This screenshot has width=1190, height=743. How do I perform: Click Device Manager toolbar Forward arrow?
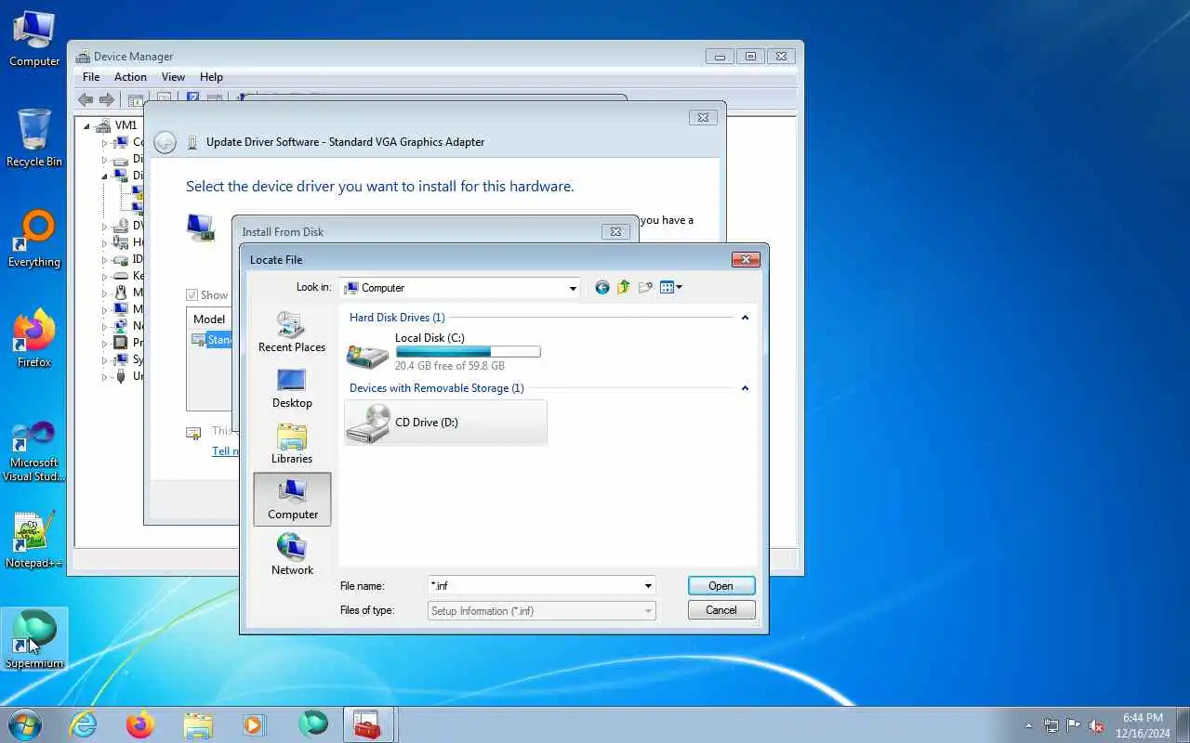click(x=107, y=100)
